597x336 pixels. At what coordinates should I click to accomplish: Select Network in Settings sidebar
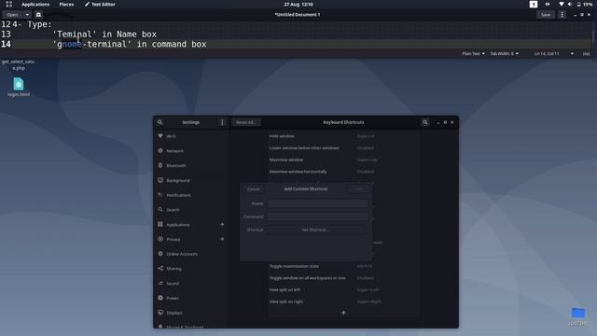tap(190, 151)
